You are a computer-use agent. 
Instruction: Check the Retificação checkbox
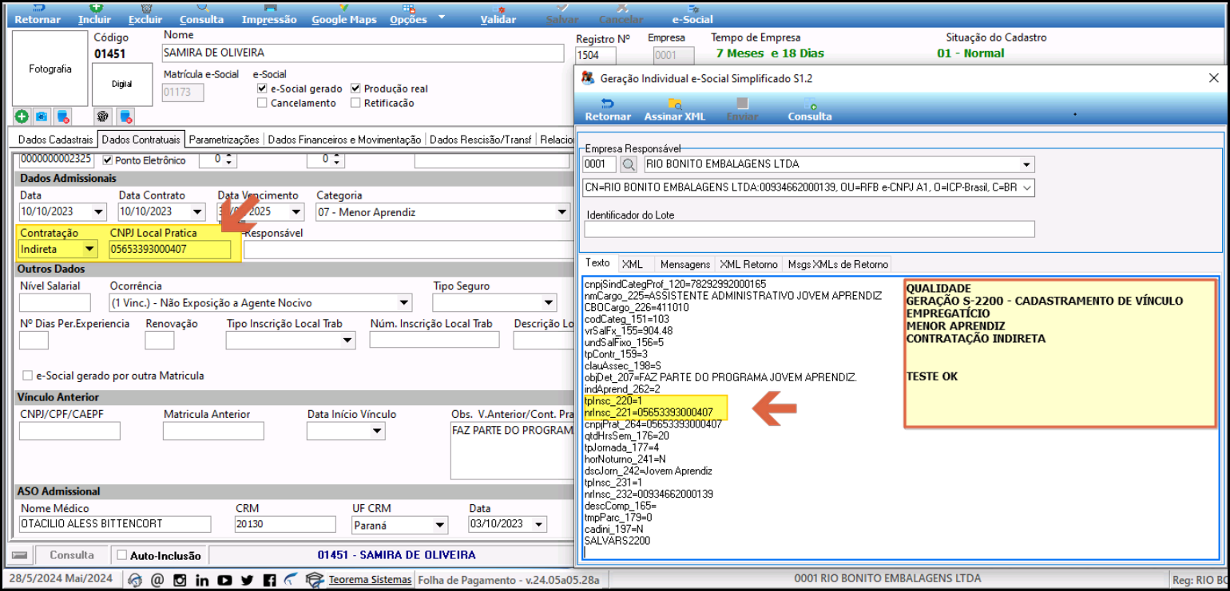click(x=355, y=103)
